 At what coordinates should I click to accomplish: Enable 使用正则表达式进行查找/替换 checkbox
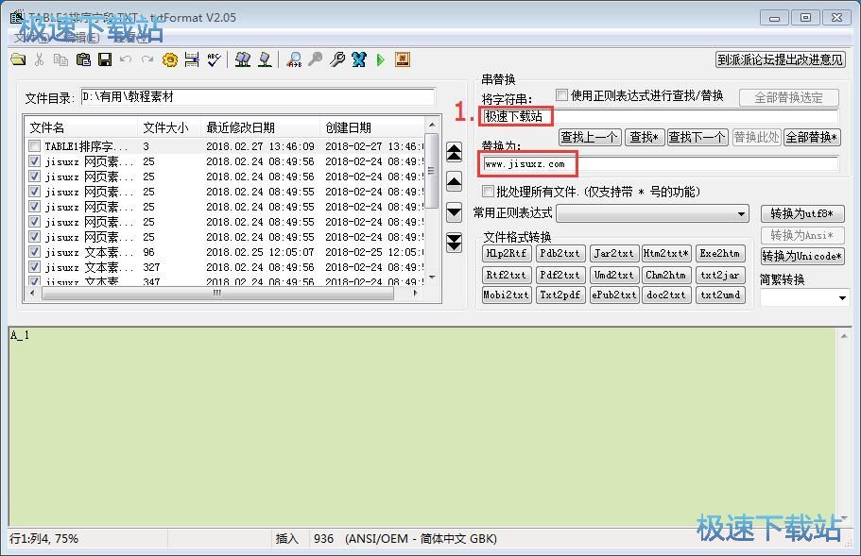click(561, 94)
